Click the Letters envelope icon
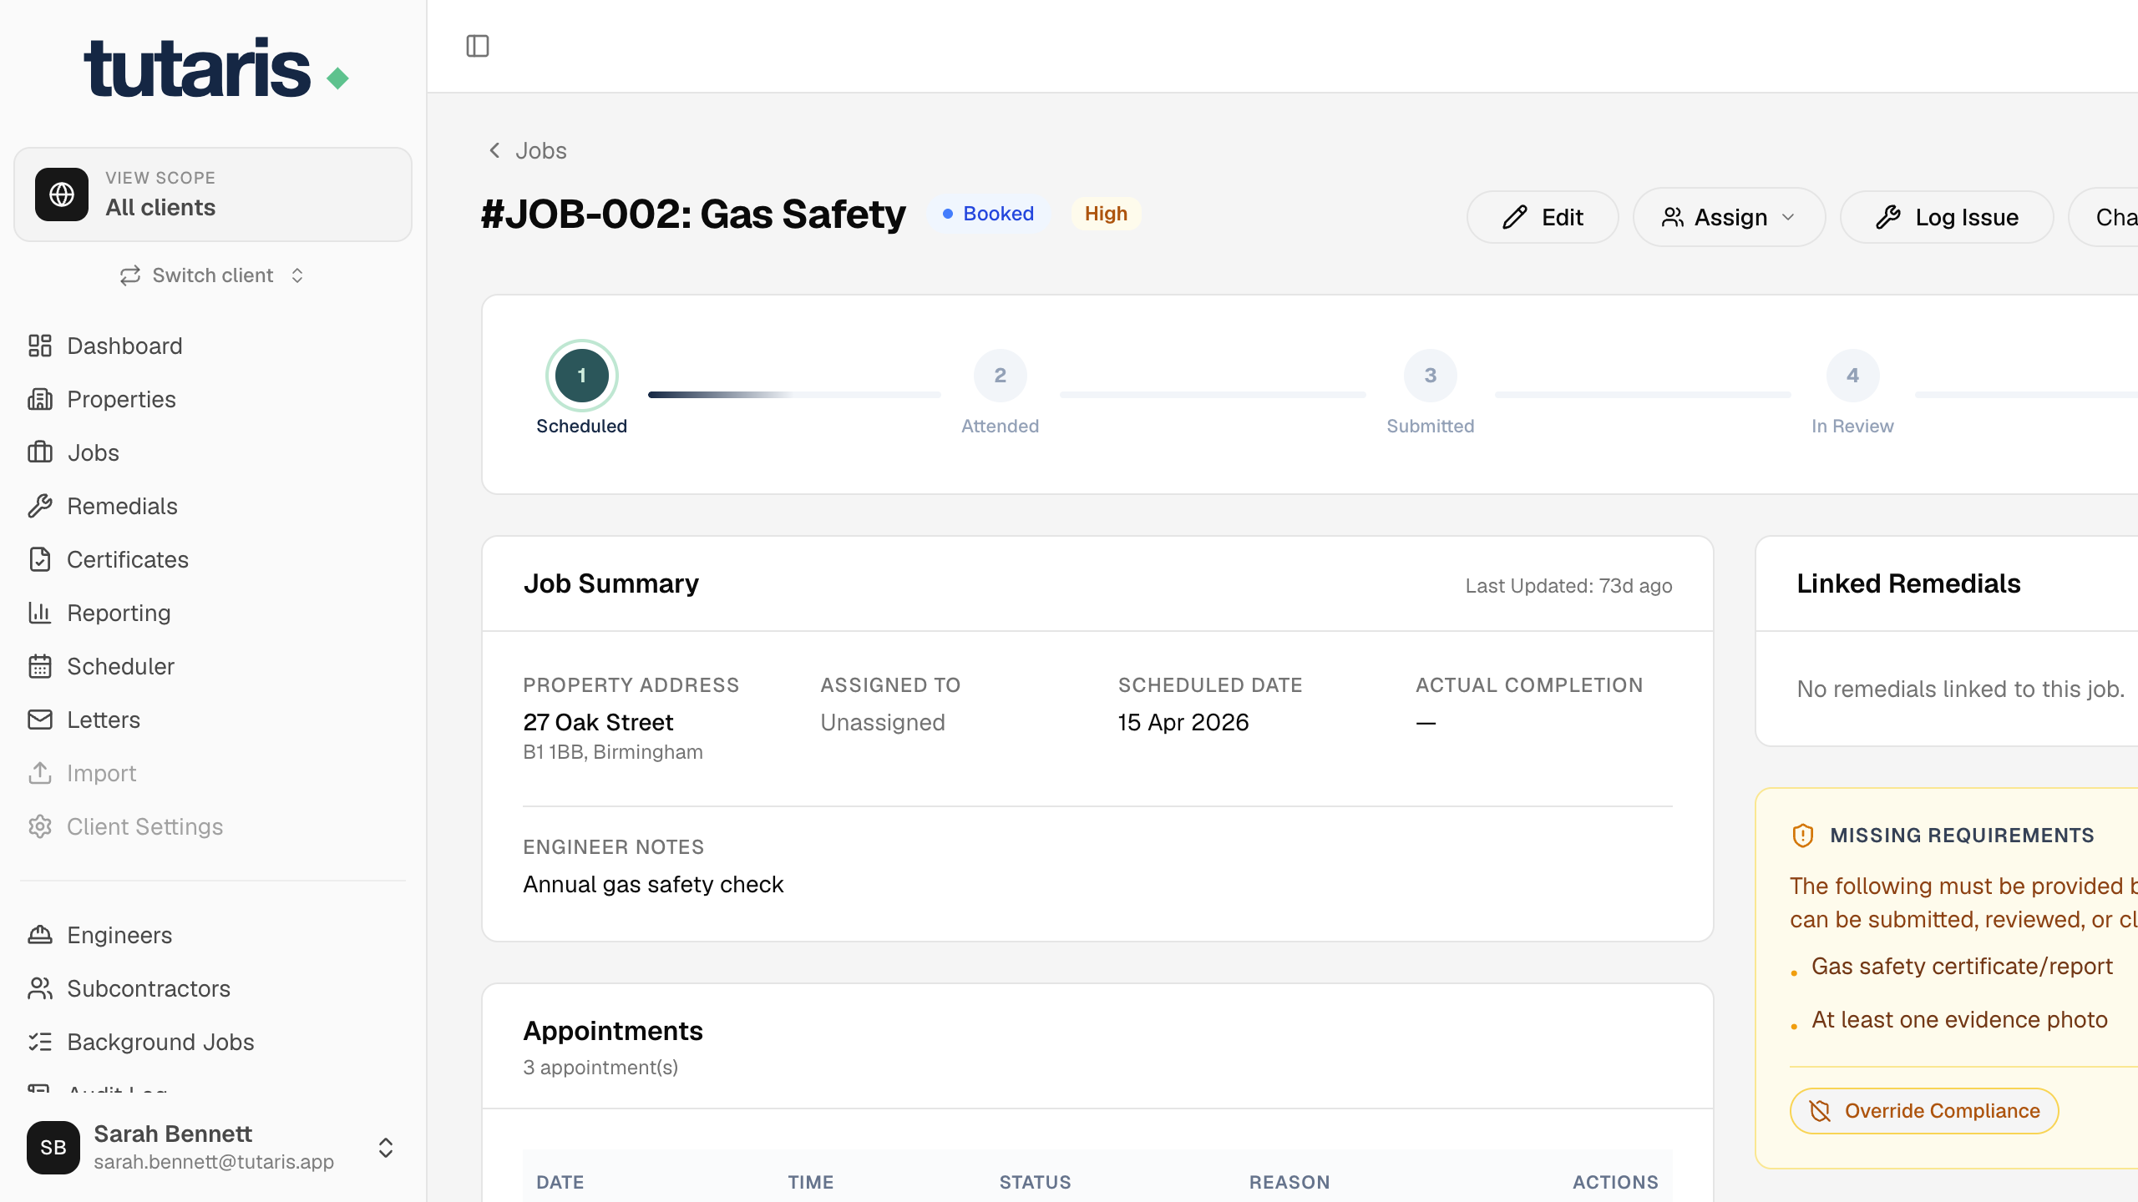The width and height of the screenshot is (2138, 1202). pyautogui.click(x=40, y=720)
